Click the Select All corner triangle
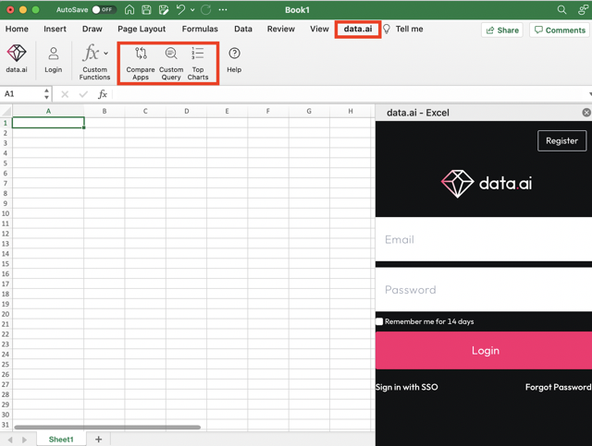 click(x=6, y=111)
